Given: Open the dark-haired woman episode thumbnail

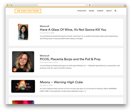Looking at the screenshot, I should [x=23, y=32].
